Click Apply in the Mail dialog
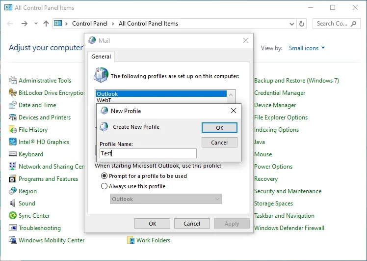The image size is (367, 261). point(232,224)
